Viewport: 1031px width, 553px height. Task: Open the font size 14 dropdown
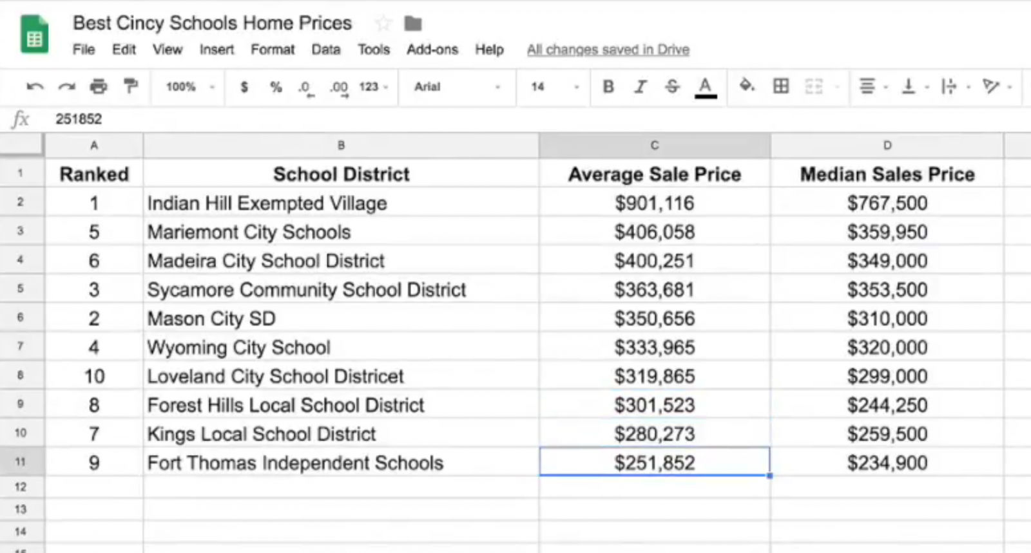554,87
